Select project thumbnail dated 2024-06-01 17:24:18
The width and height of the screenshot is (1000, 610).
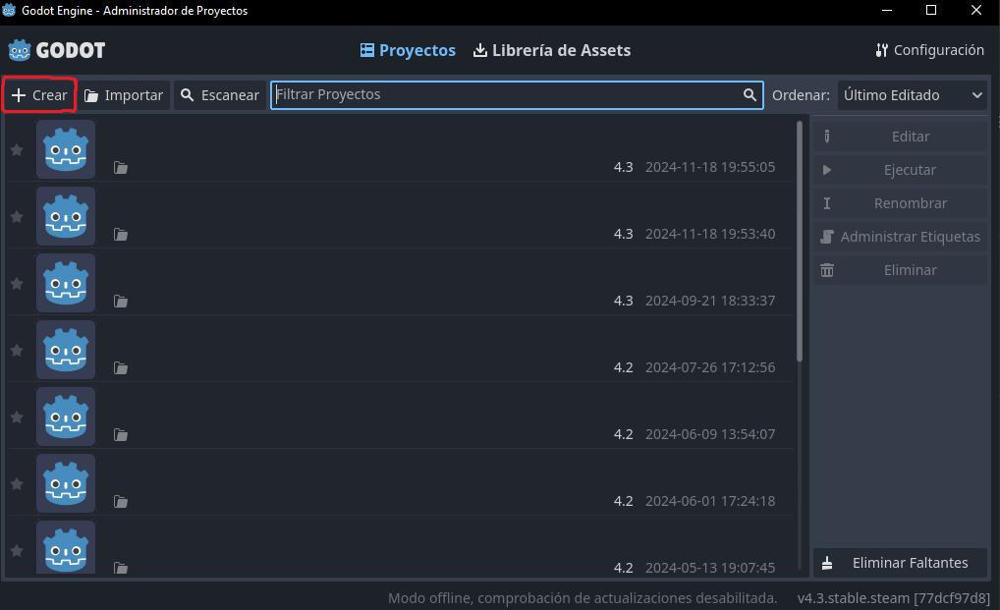coord(66,484)
